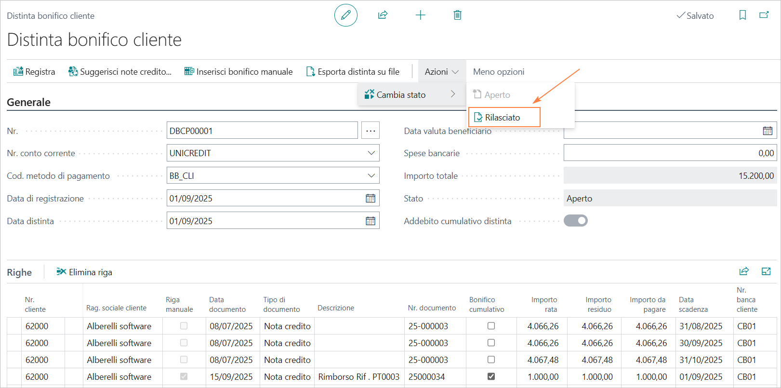Check Bonifico cumulativo for row due 31/08/2025
Viewport: 781px width, 388px height.
point(491,326)
